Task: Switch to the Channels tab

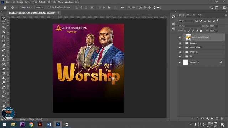Action: (x=191, y=15)
